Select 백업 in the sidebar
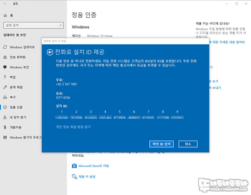Image resolution: width=251 pixels, height=195 pixels. 13,77
